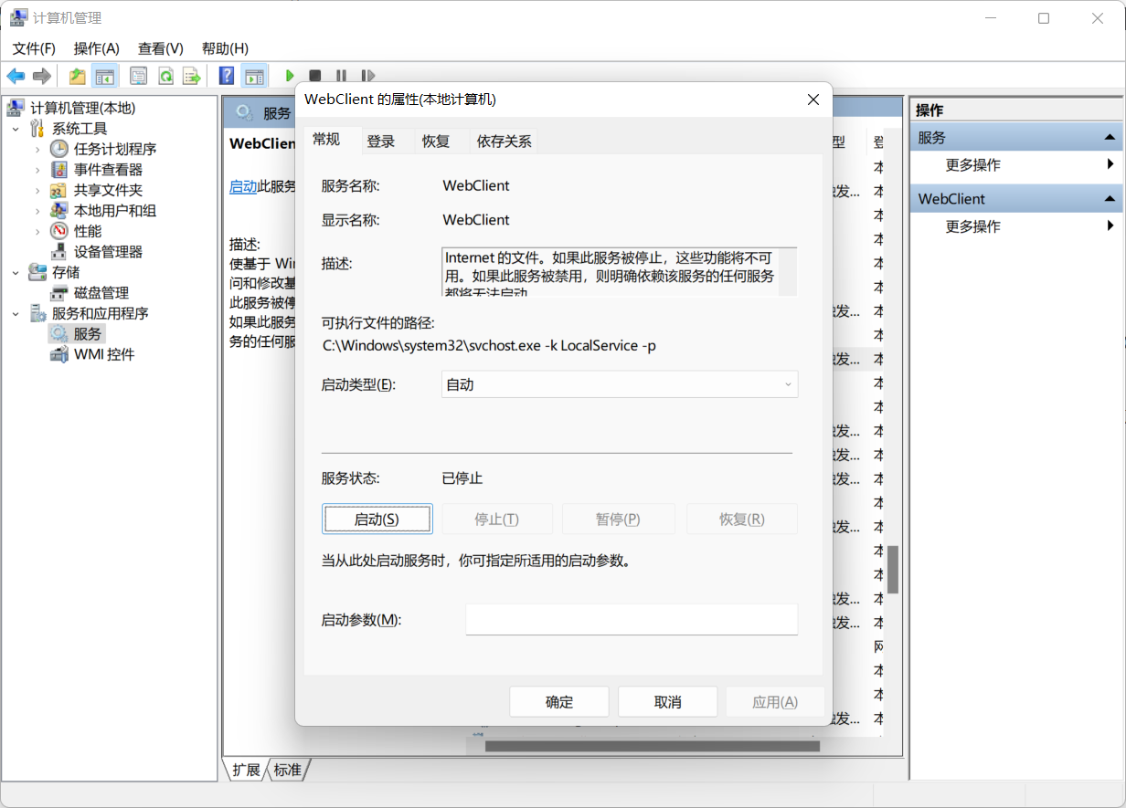The height and width of the screenshot is (808, 1126).
Task: Click the 恢复(R) button
Action: 741,519
